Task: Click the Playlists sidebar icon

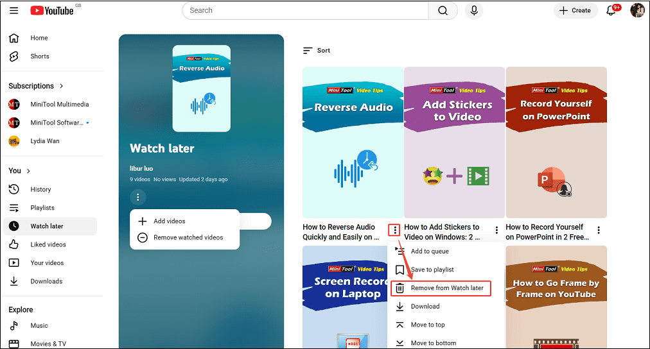Action: (x=13, y=208)
